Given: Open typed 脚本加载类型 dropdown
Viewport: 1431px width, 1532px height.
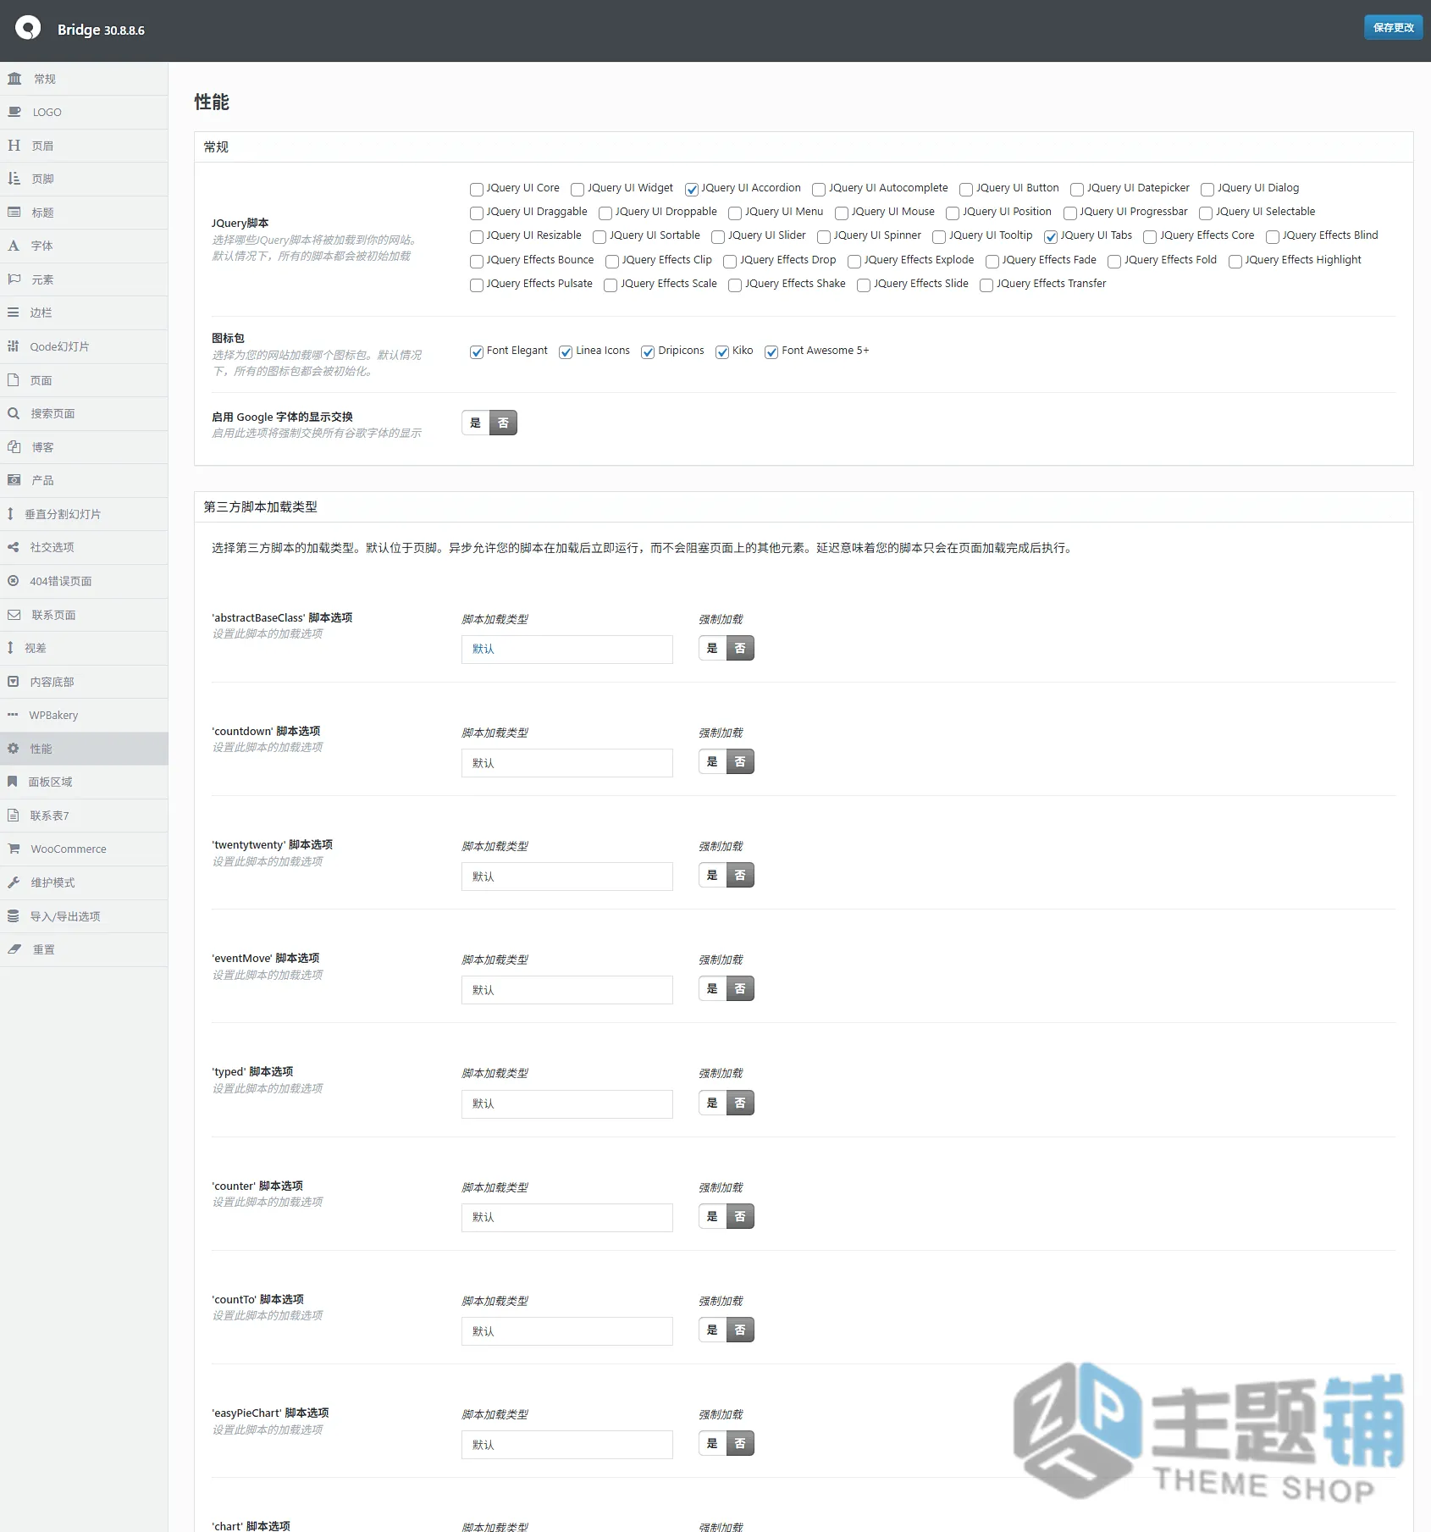Looking at the screenshot, I should point(567,1103).
